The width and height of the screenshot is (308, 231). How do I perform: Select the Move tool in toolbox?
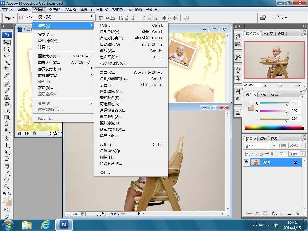coord(7,42)
